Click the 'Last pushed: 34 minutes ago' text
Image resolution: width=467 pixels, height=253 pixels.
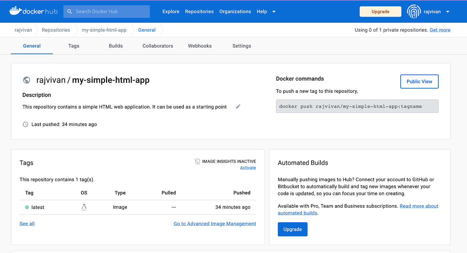pyautogui.click(x=64, y=125)
